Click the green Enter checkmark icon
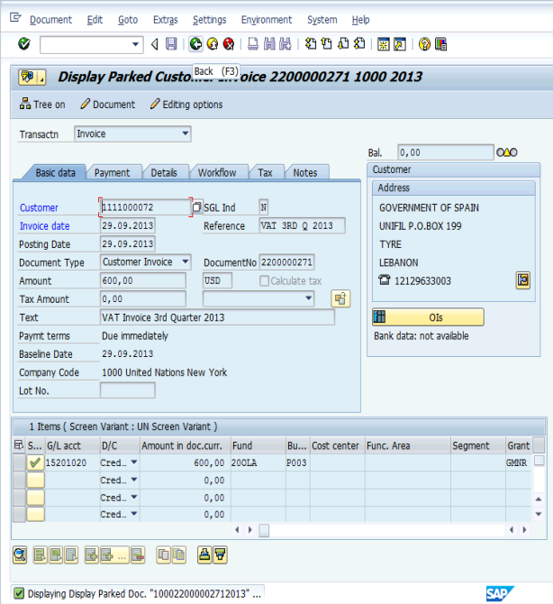The height and width of the screenshot is (604, 553). click(23, 44)
